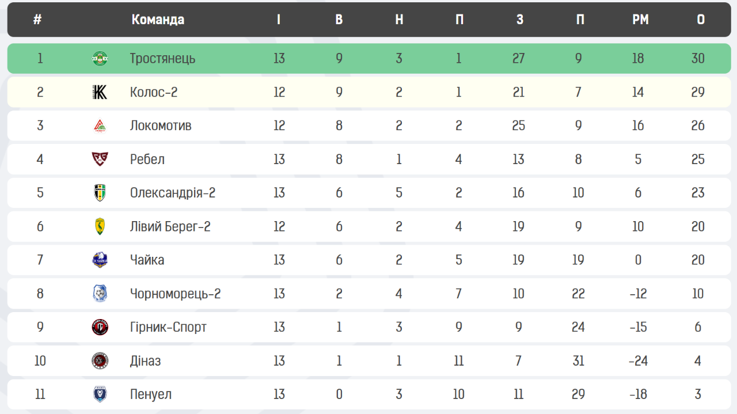The height and width of the screenshot is (414, 737).
Task: Click the Пенуел shield logo
Action: click(x=100, y=394)
